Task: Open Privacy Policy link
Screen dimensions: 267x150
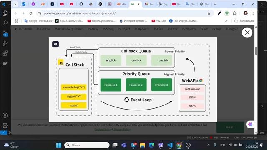Action: point(122,130)
